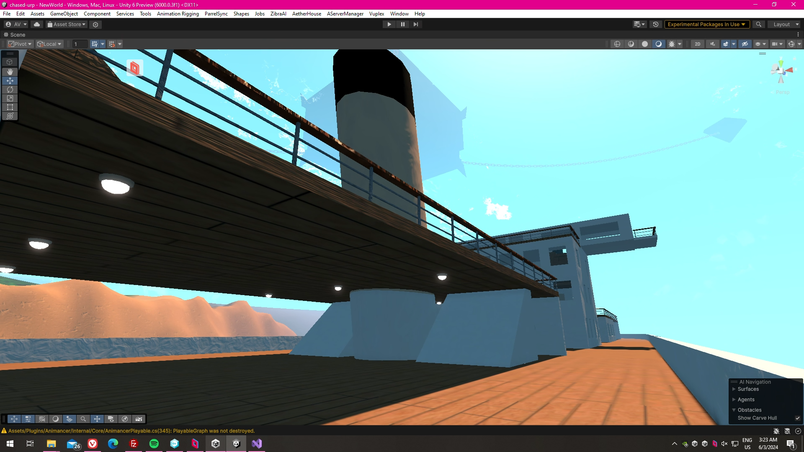Open Experimental Packages In Use dropdown
This screenshot has height=452, width=804.
[x=706, y=24]
